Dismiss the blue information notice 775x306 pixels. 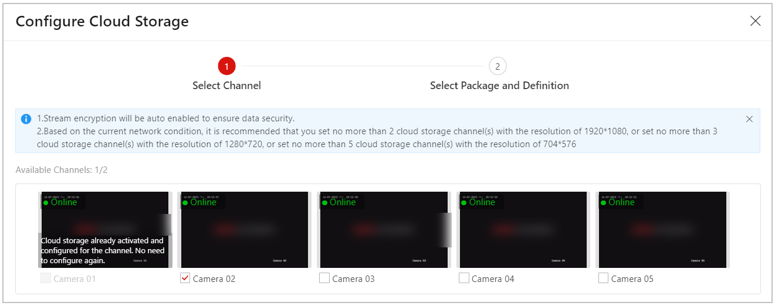point(749,119)
